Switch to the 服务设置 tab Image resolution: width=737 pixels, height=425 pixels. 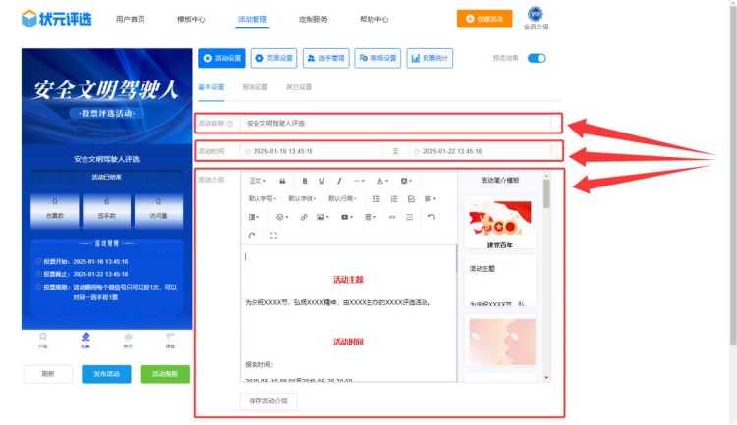coord(254,87)
